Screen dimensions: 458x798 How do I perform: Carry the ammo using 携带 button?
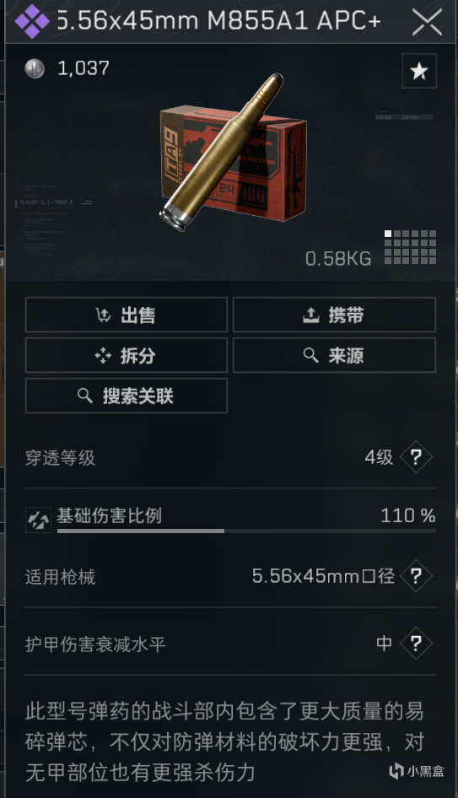pos(334,315)
